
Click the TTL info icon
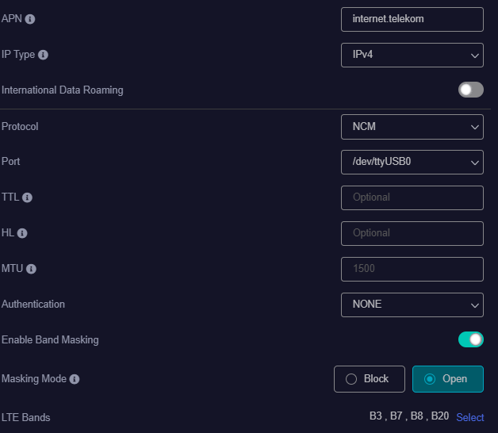28,197
